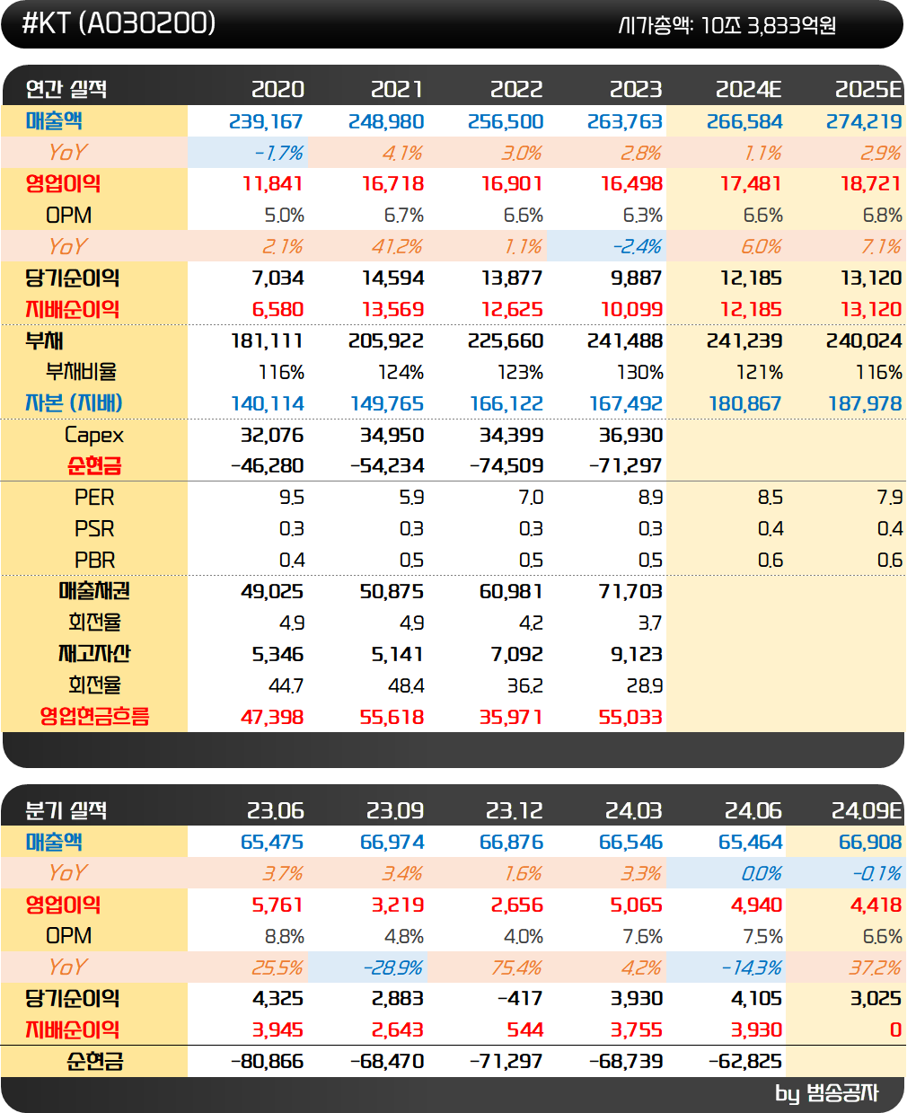Click the 2020 net income 7,034
This screenshot has width=907, height=1113.
coord(278,278)
